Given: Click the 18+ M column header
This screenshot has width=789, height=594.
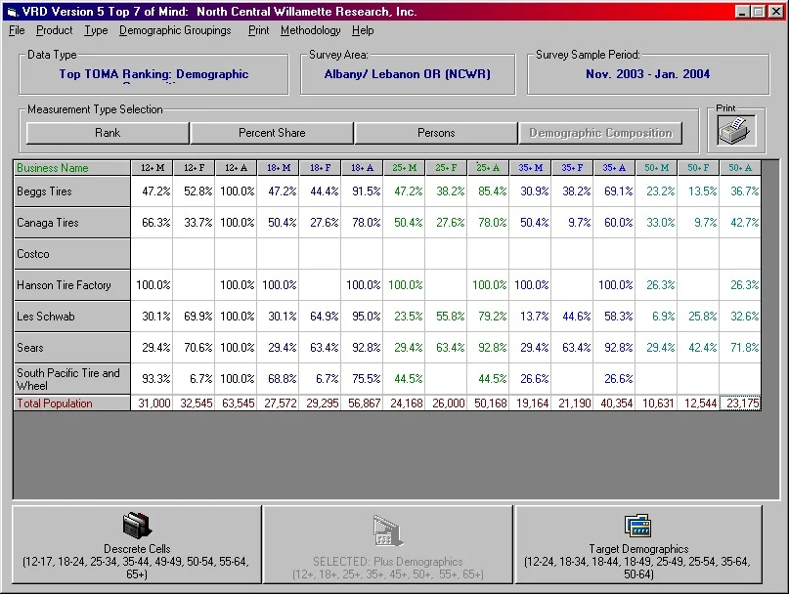Looking at the screenshot, I should pos(279,168).
